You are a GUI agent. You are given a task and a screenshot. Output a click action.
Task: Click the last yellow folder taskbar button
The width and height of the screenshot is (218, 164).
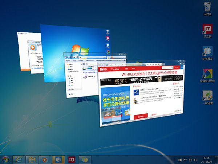point(85,160)
